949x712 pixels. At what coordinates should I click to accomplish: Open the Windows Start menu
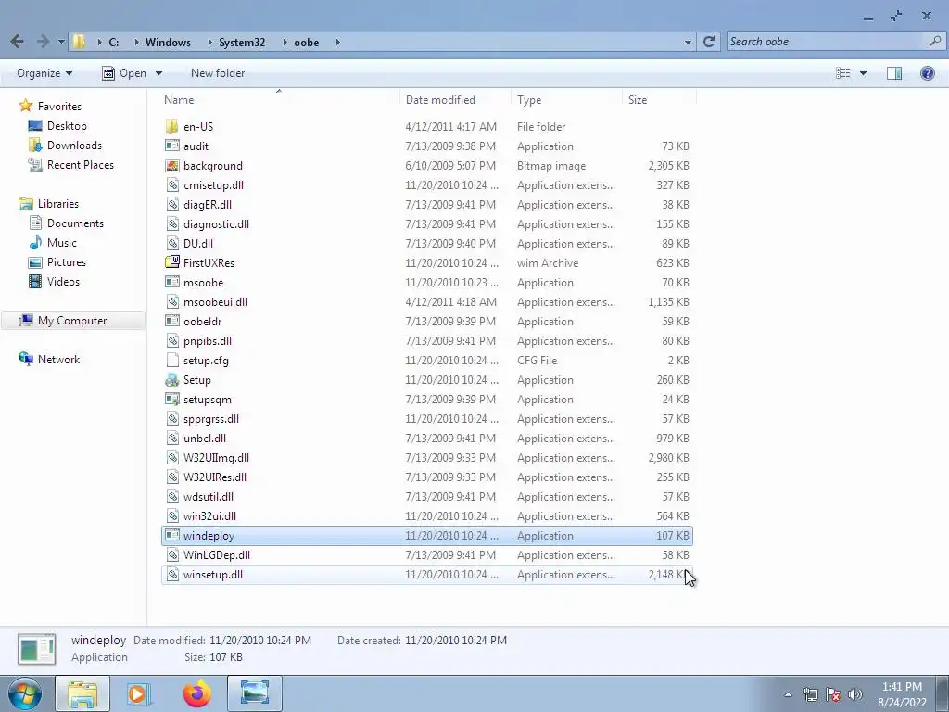25,693
